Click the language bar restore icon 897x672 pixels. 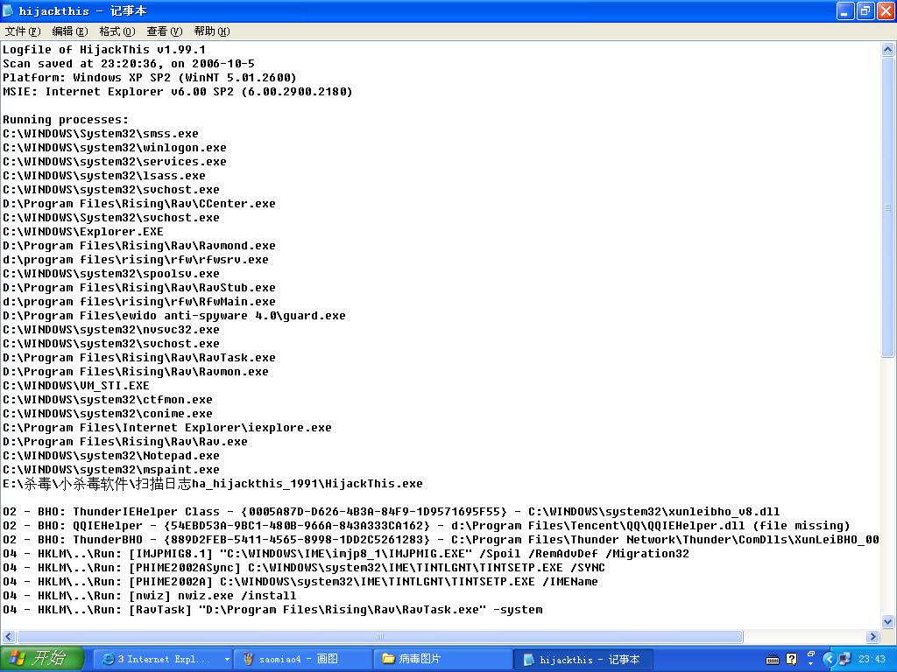pos(810,654)
